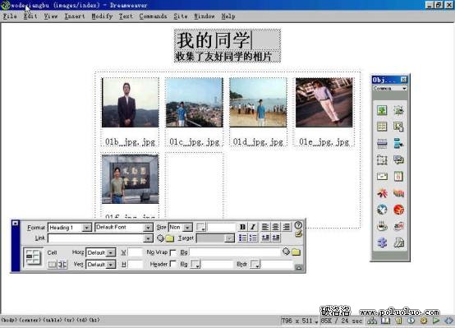Image resolution: width=455 pixels, height=328 pixels.
Task: Open the text color picker swatch
Action: [200, 227]
